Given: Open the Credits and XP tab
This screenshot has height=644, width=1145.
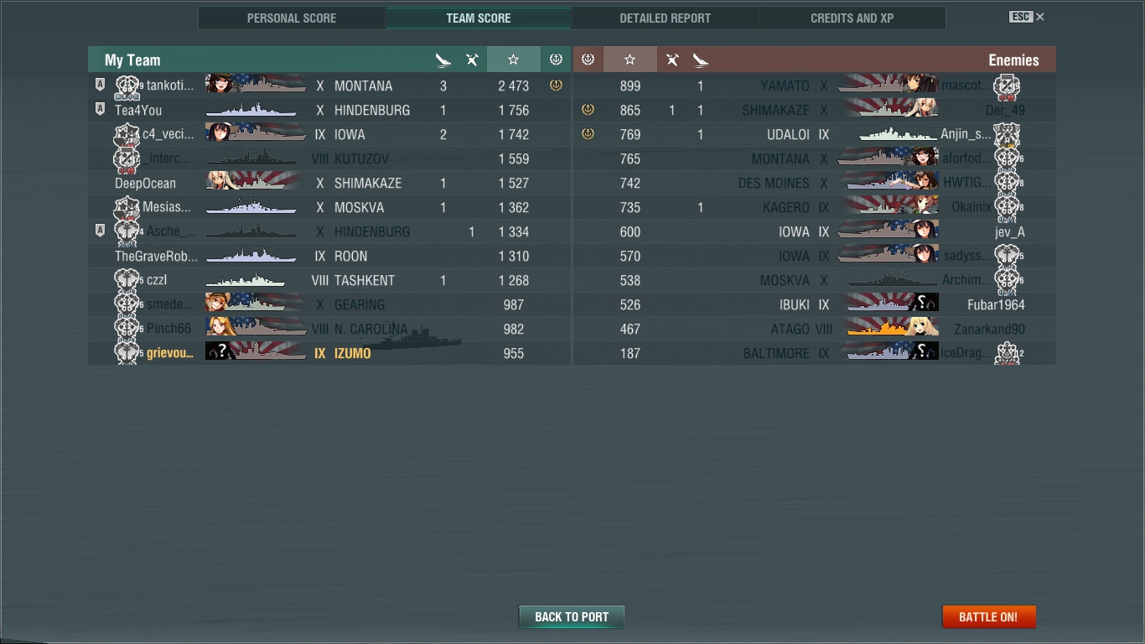Looking at the screenshot, I should click(852, 18).
